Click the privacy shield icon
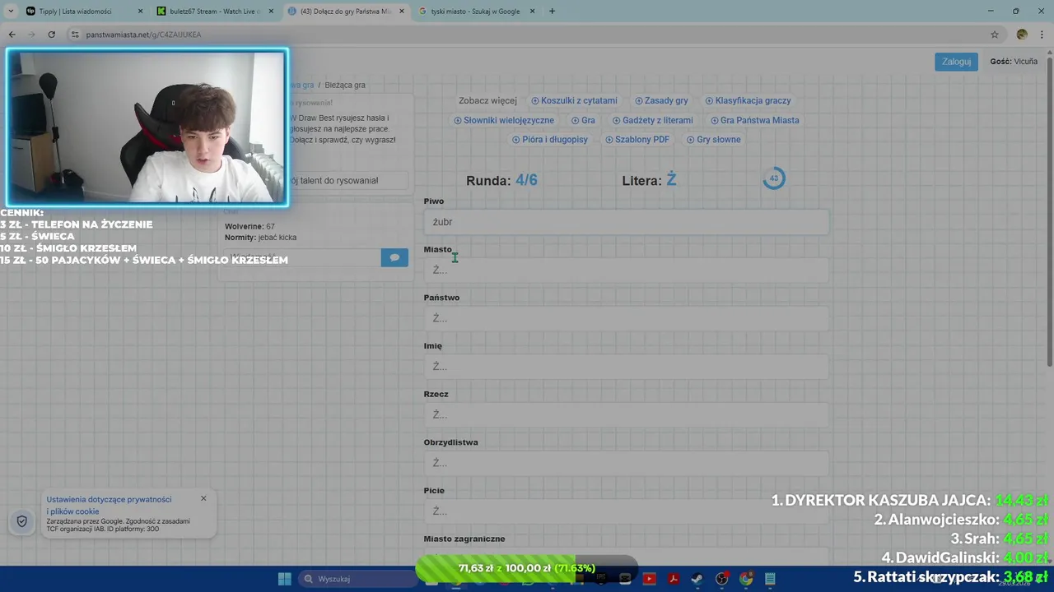This screenshot has width=1054, height=592. [22, 521]
